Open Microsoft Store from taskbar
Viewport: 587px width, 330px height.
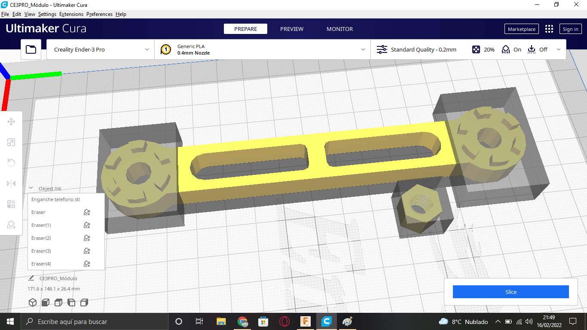point(263,321)
